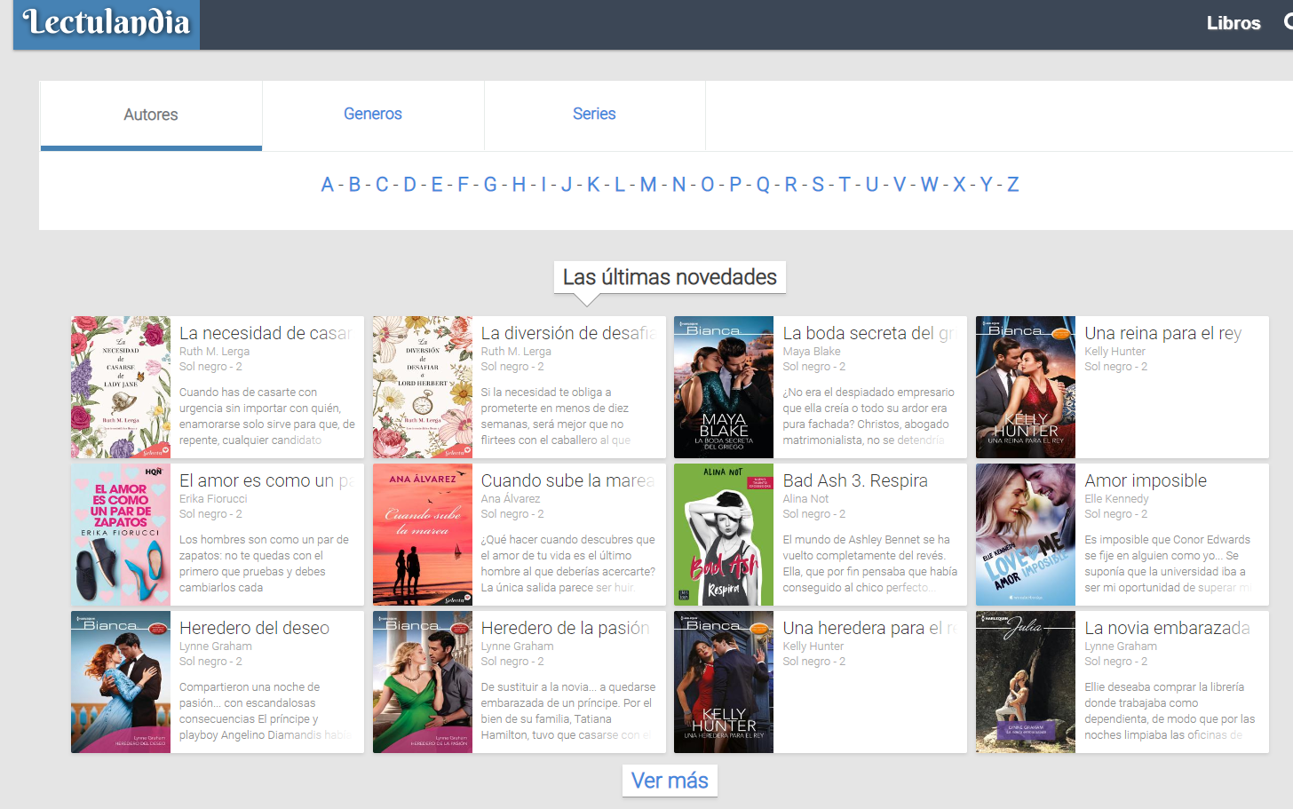Image resolution: width=1293 pixels, height=809 pixels.
Task: Open cover of La necesidad de casarse
Action: [x=121, y=387]
